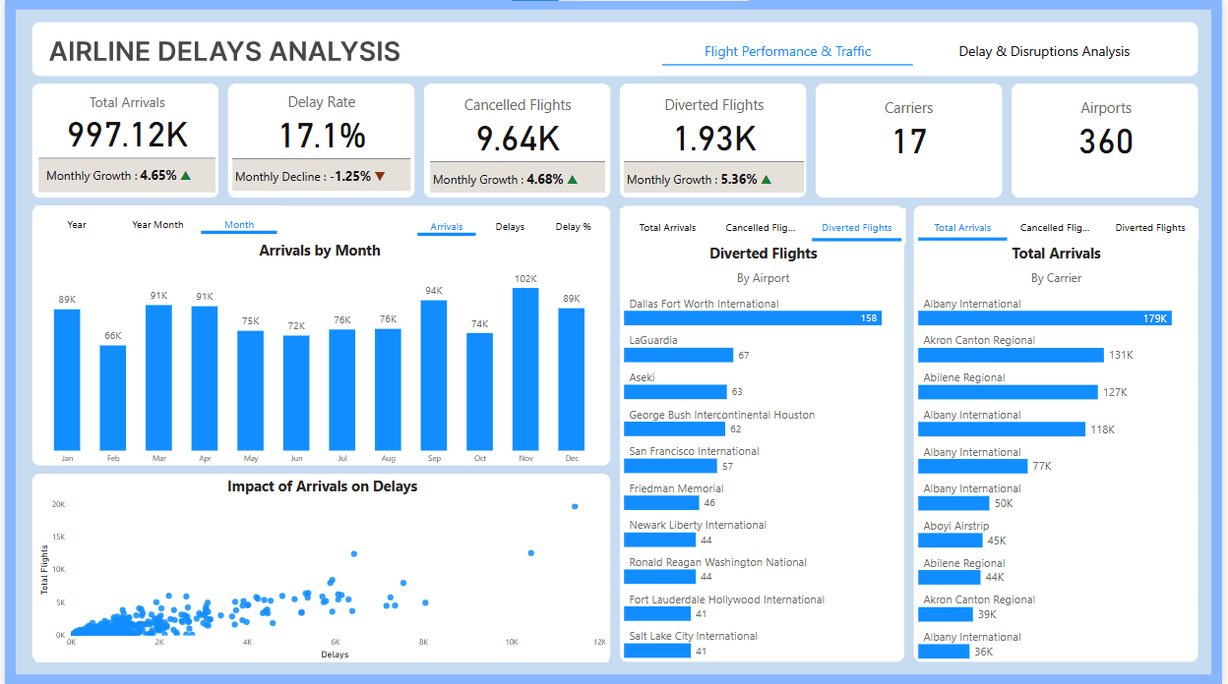The height and width of the screenshot is (684, 1228).
Task: Select Total Arrivals tab in By Airport panel
Action: click(x=667, y=228)
